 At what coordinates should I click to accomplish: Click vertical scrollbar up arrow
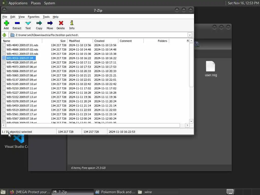coord(191,41)
